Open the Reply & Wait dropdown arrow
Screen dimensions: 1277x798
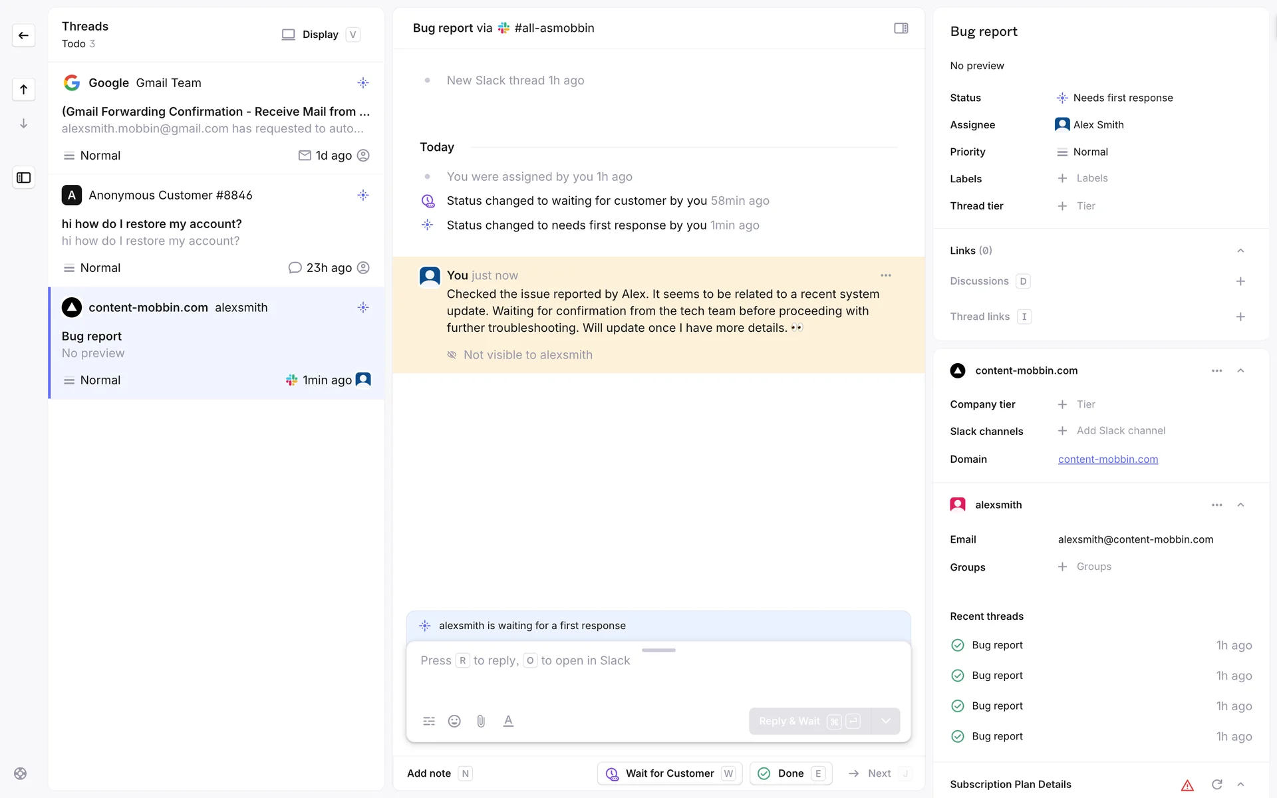(885, 721)
